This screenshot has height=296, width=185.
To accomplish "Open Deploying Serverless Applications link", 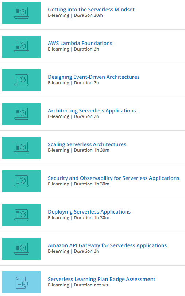I will pos(89,212).
